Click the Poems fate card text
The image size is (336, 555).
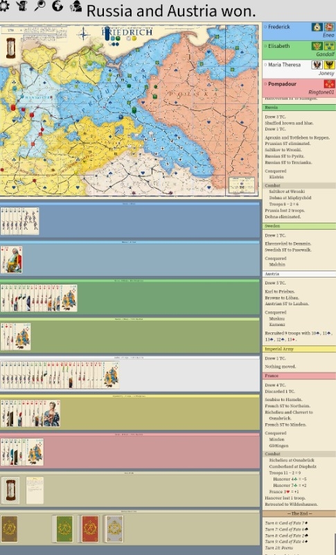[x=35, y=490]
